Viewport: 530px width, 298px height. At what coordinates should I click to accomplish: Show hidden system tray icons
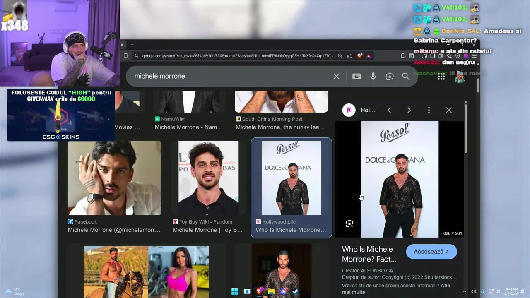[x=465, y=291]
